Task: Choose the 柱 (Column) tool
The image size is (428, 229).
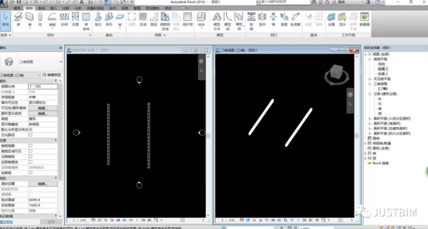Action: click(40, 20)
